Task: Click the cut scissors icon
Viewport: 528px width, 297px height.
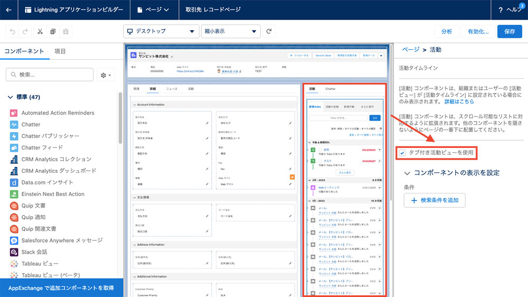Action: 40,31
